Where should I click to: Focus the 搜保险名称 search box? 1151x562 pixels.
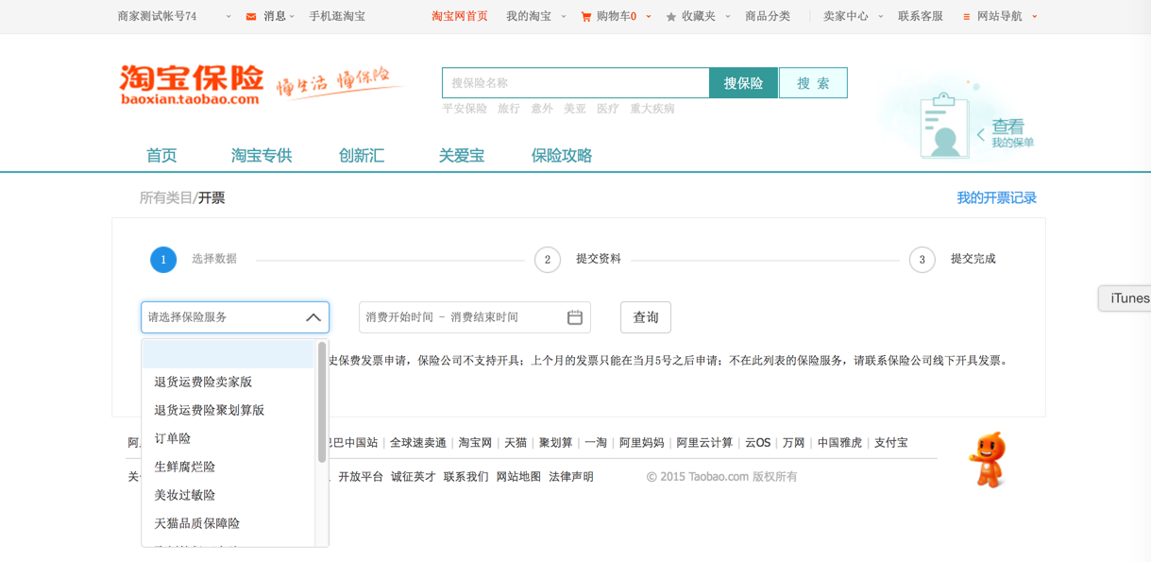576,83
